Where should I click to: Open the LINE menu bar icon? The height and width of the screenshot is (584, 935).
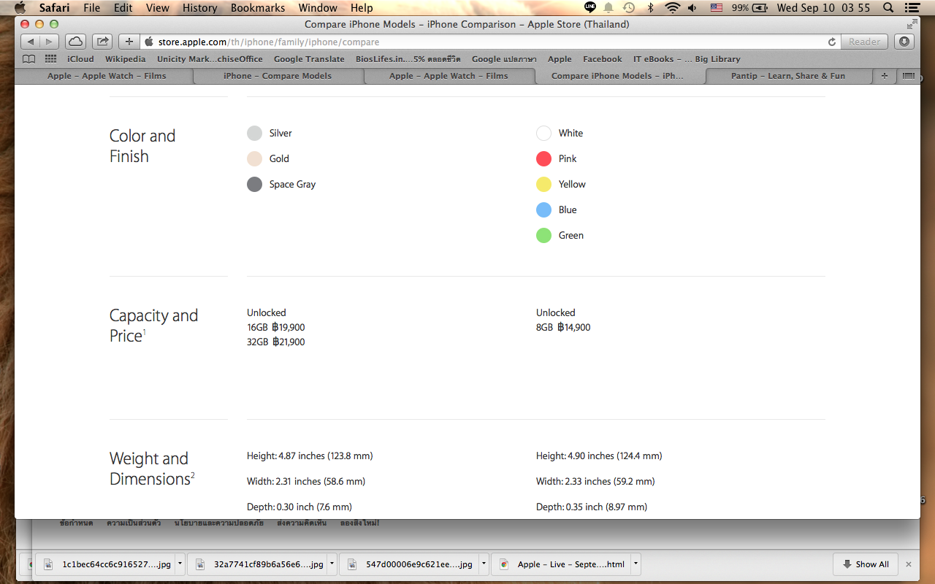[x=590, y=8]
